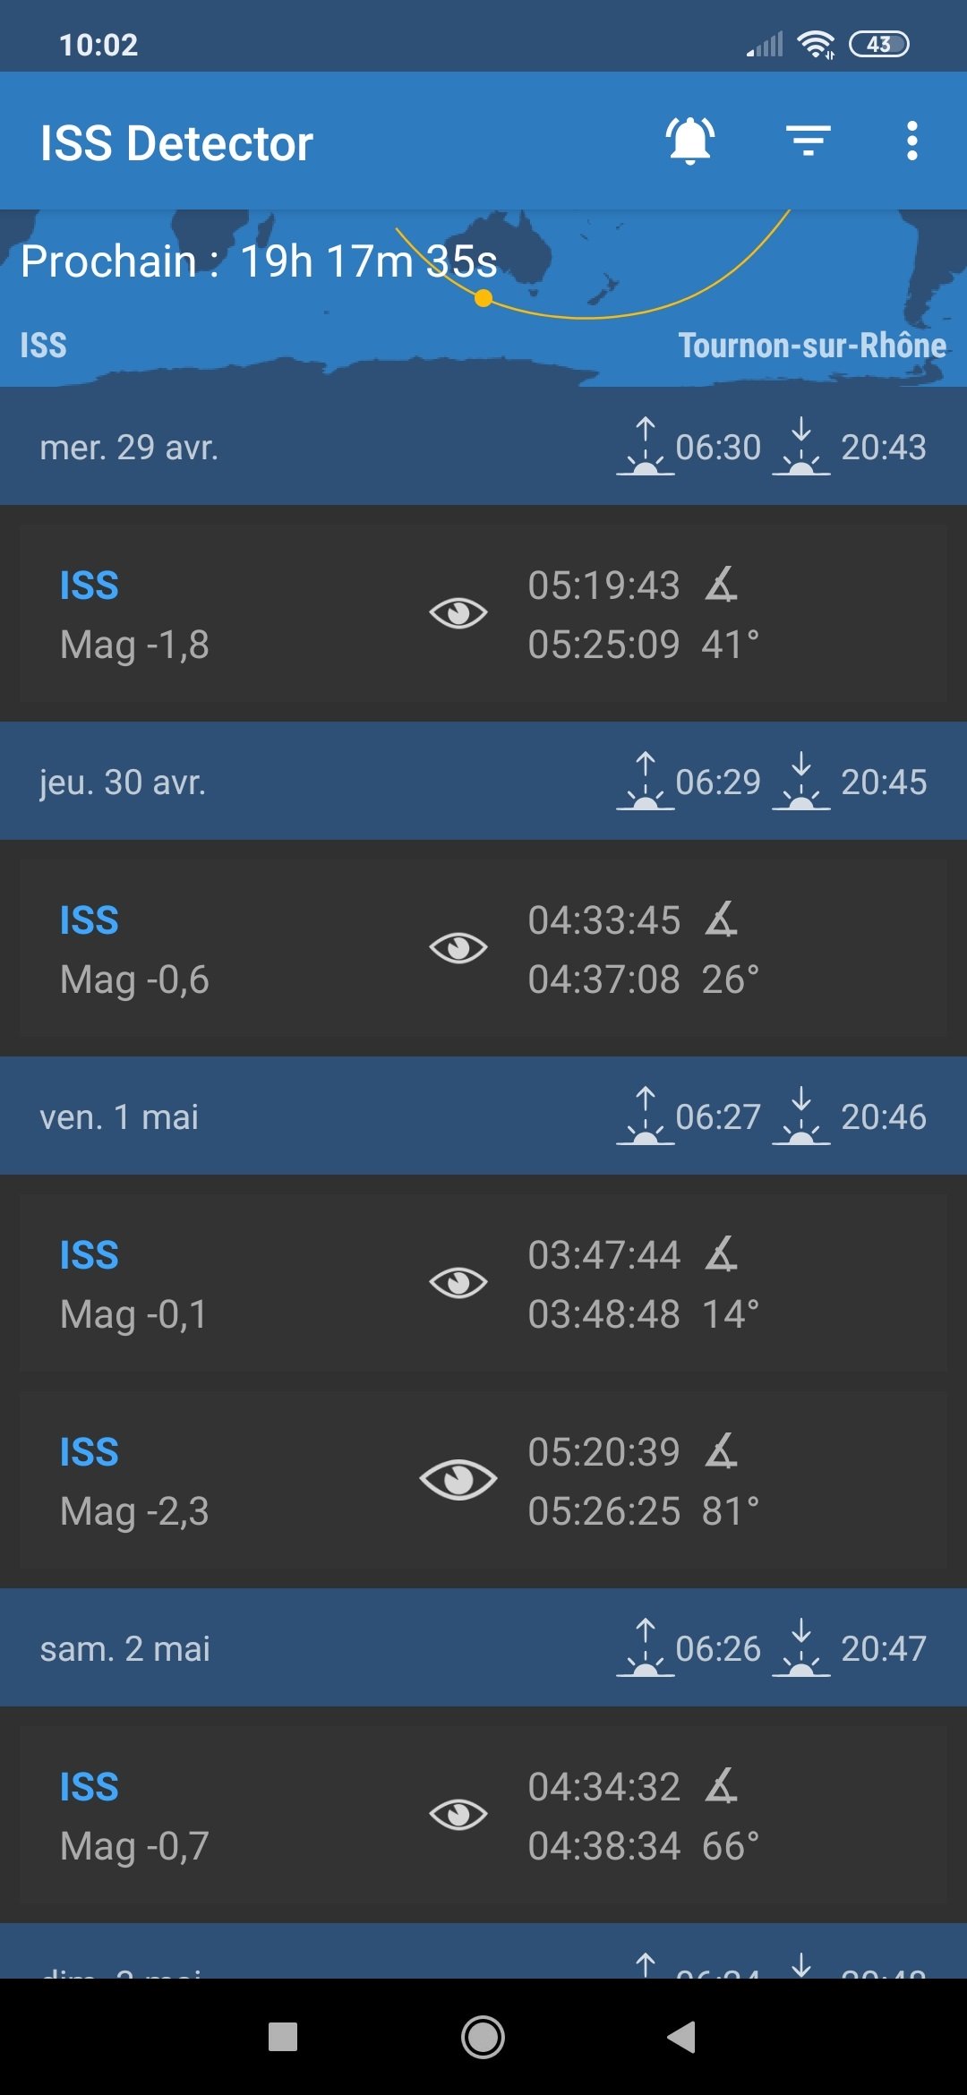Screen dimensions: 967x2095
Task: Tap the sunrise icon on mer. 29 avr.
Action: tap(645, 447)
